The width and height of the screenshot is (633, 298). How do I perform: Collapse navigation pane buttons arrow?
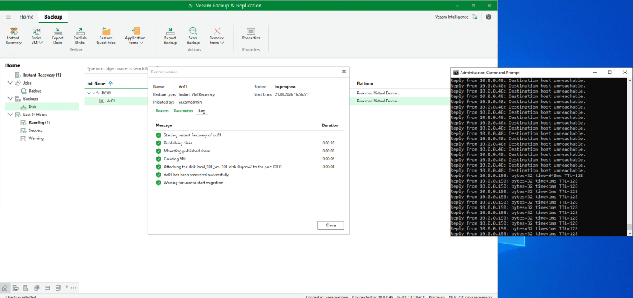click(67, 287)
